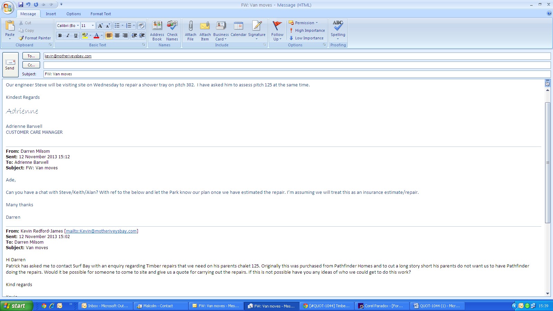
Task: Mark message as High Importance
Action: click(x=307, y=30)
